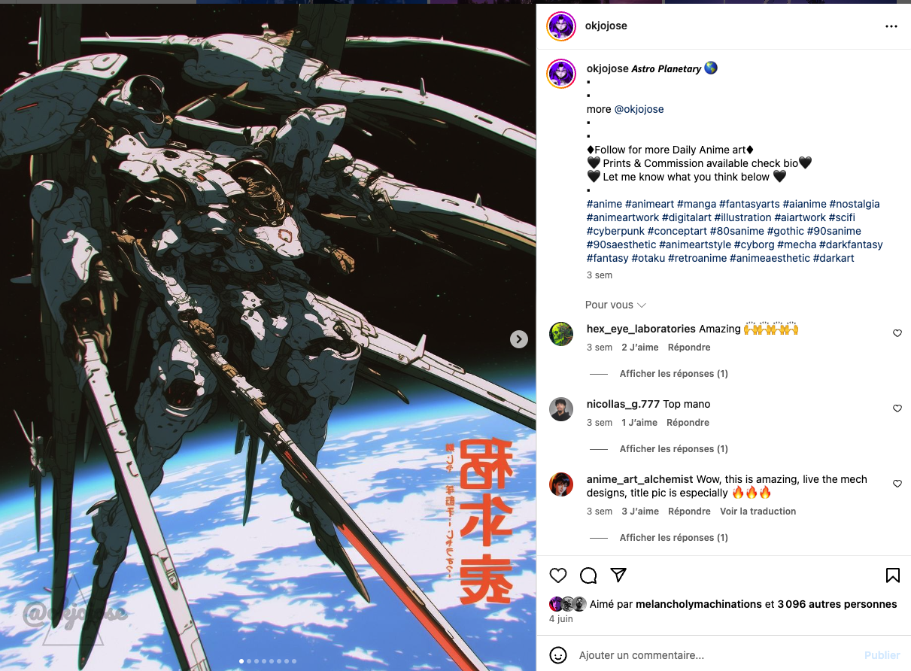Like the post with the heart icon
The height and width of the screenshot is (671, 911).
click(558, 575)
